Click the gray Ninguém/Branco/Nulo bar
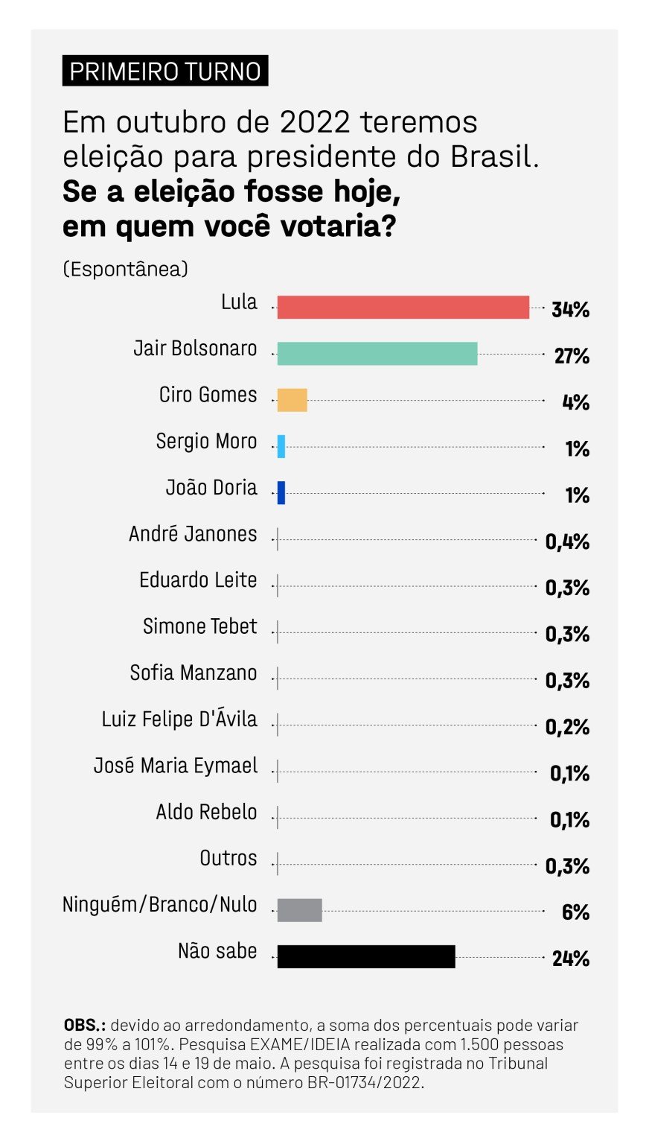 [299, 909]
